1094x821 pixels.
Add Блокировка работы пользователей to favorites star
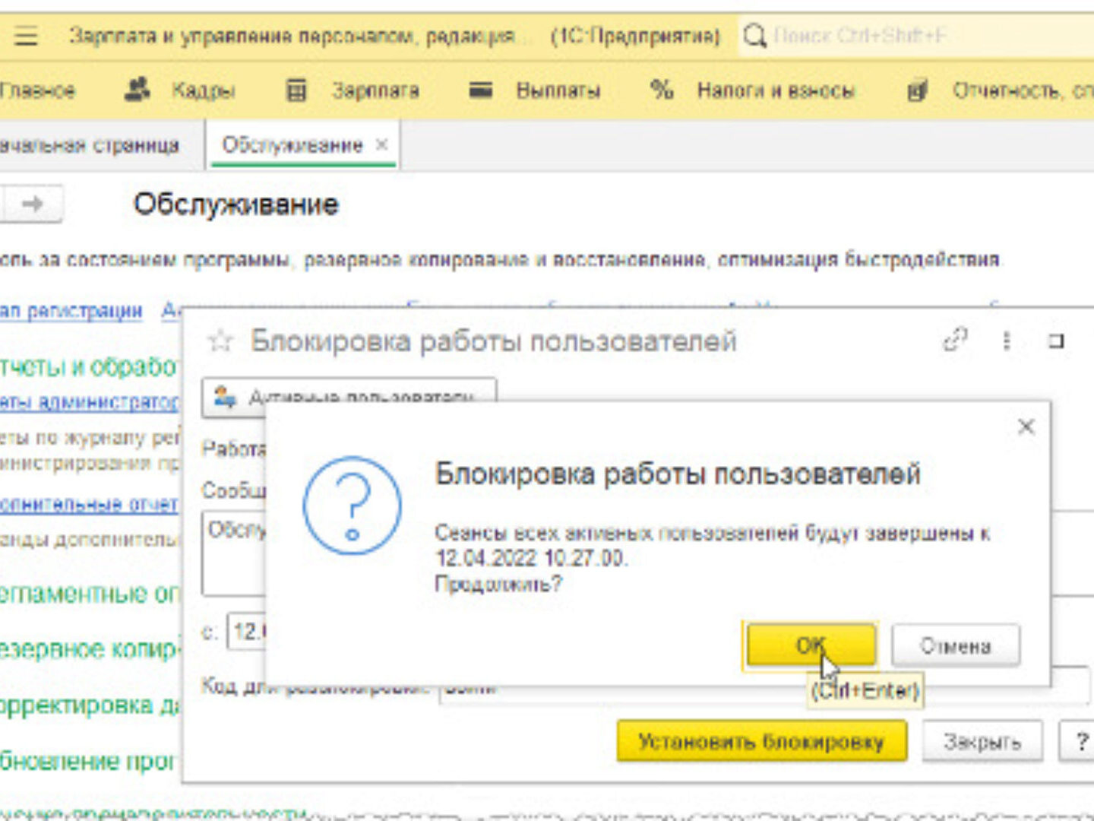pyautogui.click(x=220, y=341)
